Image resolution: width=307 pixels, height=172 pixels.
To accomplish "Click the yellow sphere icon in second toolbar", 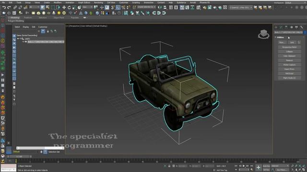I will [59, 13].
